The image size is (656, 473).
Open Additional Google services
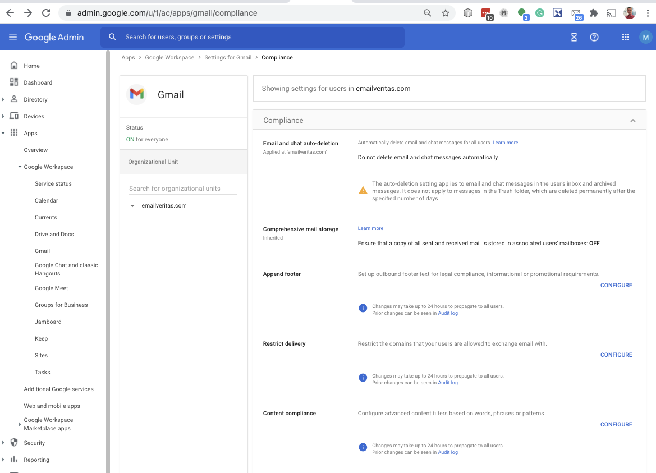58,389
